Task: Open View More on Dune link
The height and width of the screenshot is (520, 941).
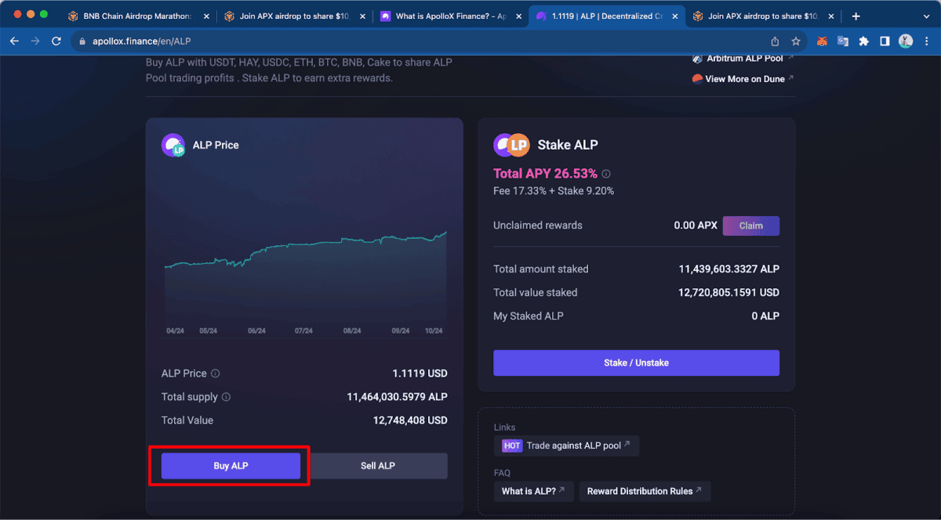Action: pyautogui.click(x=743, y=78)
